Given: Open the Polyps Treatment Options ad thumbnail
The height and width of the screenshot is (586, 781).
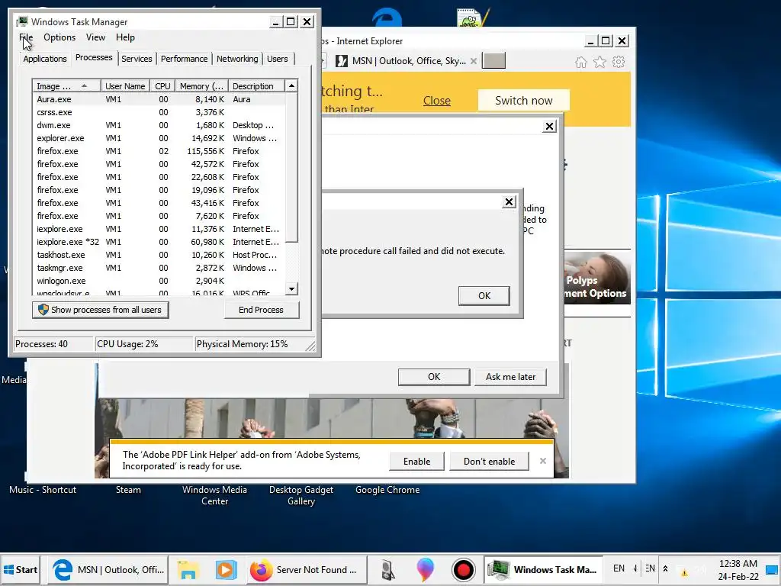Looking at the screenshot, I should pyautogui.click(x=596, y=278).
